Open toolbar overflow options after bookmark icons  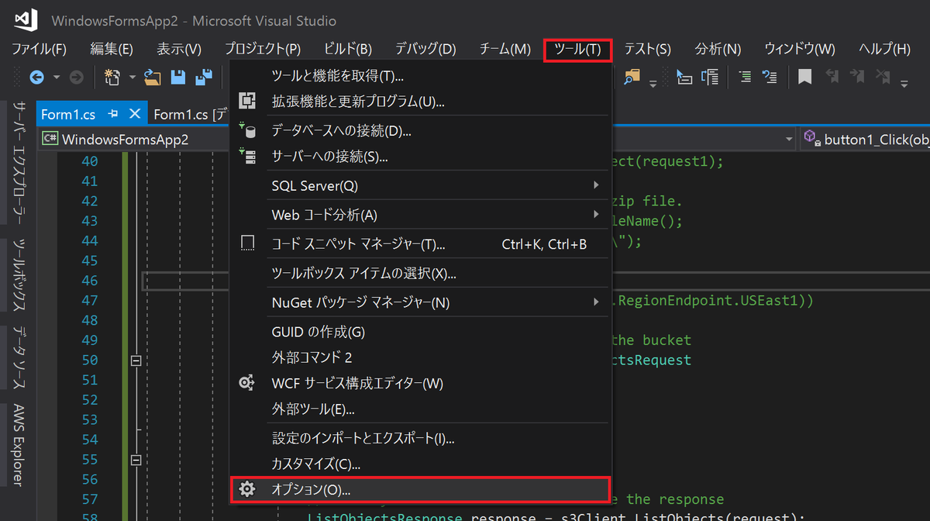[905, 82]
